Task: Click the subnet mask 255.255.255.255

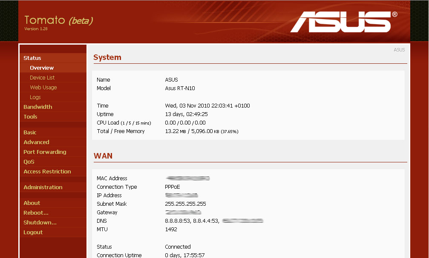Action: pyautogui.click(x=185, y=204)
